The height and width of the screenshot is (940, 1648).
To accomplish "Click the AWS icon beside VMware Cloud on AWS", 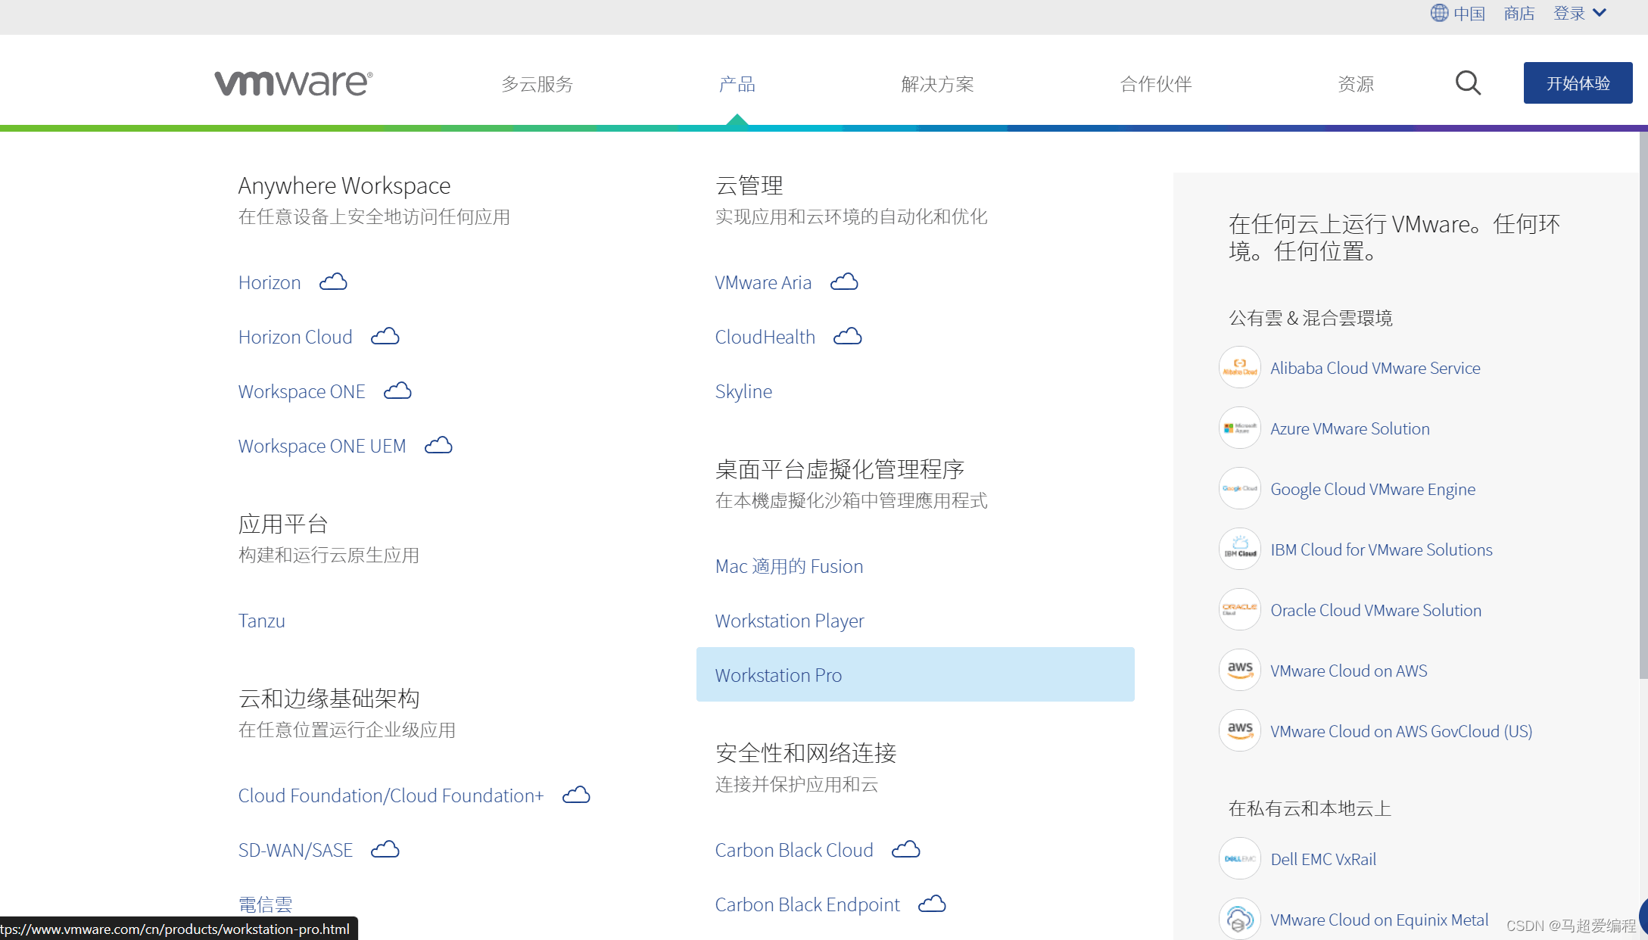I will 1239,670.
